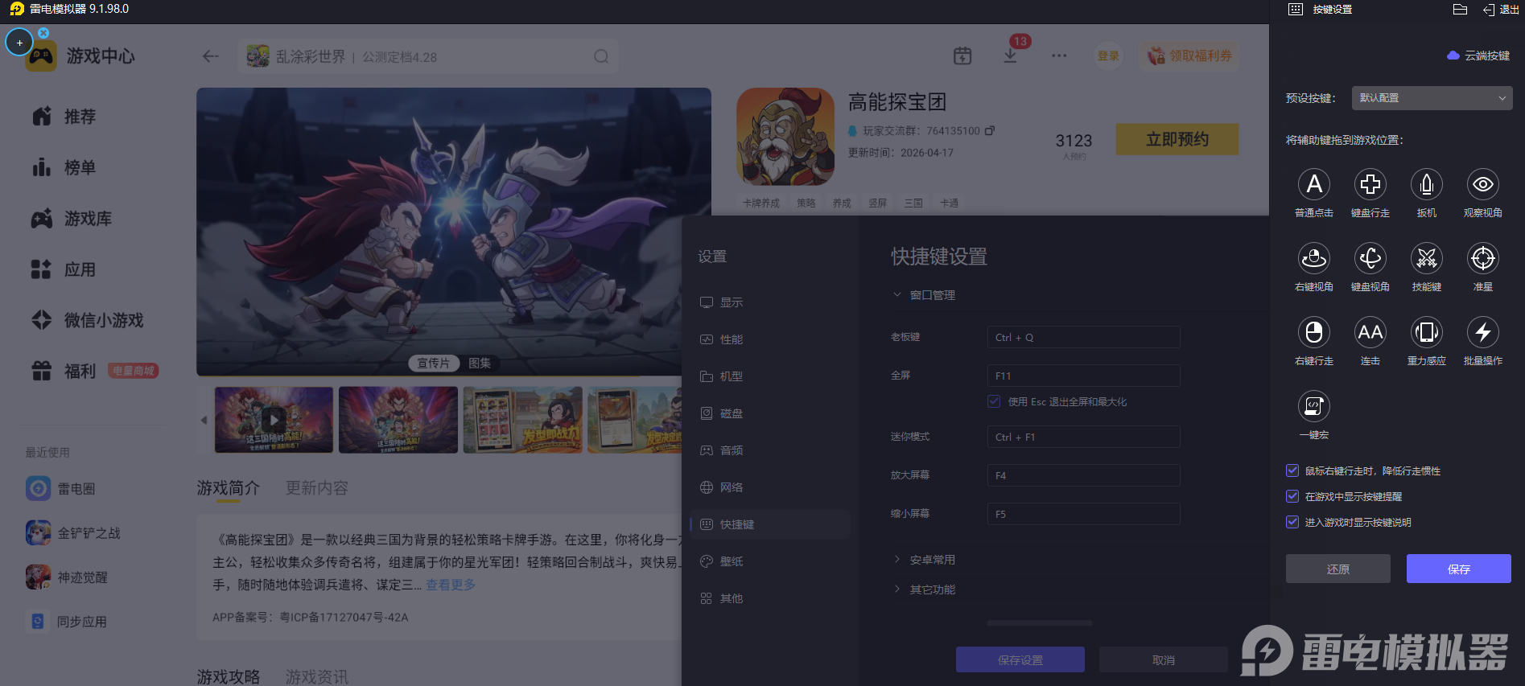1525x686 pixels.
Task: Switch to the 图集 gallery tab
Action: [x=480, y=364]
